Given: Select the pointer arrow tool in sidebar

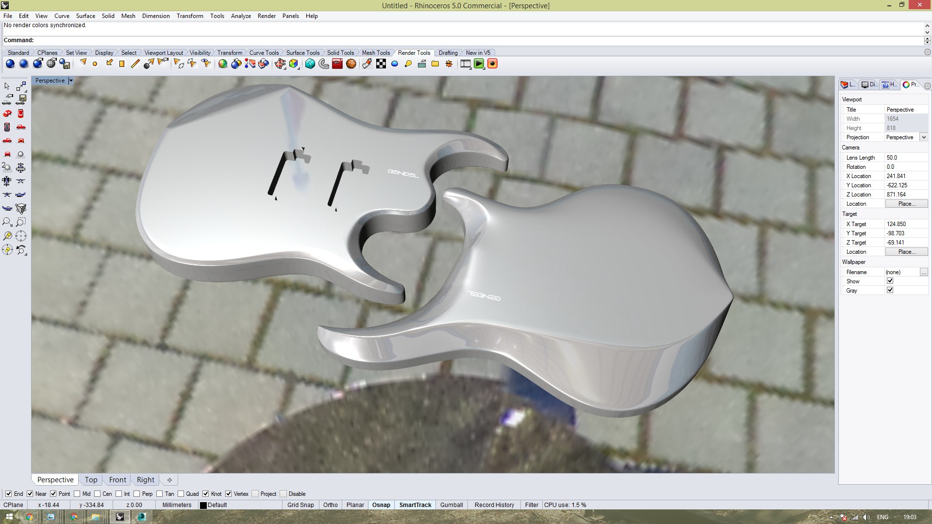Looking at the screenshot, I should (x=7, y=86).
